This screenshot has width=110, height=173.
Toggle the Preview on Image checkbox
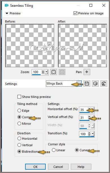(75, 13)
